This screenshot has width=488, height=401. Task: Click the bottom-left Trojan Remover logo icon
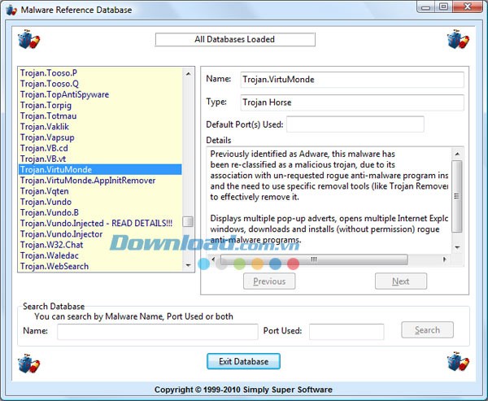tap(29, 363)
